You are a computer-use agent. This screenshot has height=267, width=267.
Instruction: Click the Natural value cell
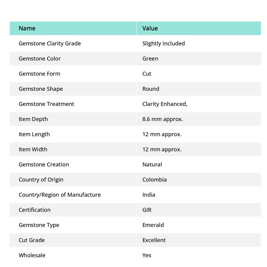[152, 164]
